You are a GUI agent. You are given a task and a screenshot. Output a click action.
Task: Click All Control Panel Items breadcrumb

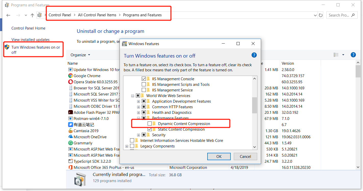click(97, 15)
